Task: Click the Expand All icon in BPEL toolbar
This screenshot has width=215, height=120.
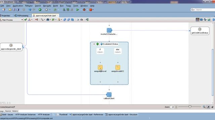Action: click(65, 20)
